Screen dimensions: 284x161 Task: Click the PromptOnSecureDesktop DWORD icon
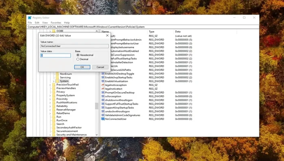[103, 92]
